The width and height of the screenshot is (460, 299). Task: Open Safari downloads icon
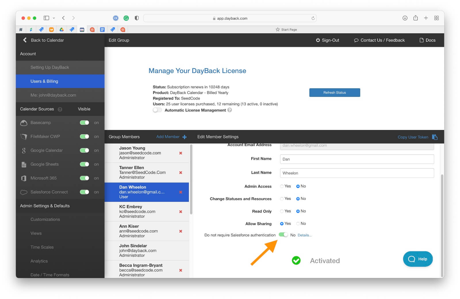[x=405, y=18]
